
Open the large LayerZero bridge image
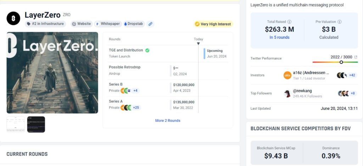click(x=52, y=73)
